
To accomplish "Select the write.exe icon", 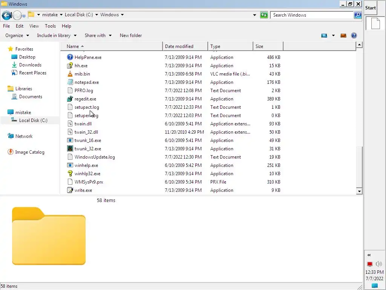I will coord(70,190).
